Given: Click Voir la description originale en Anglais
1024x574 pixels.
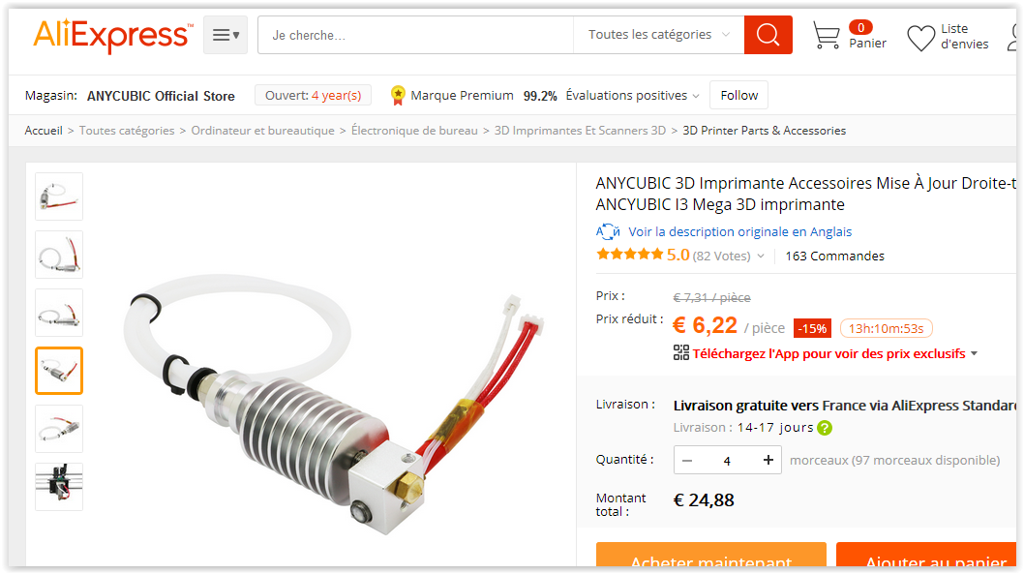Looking at the screenshot, I should (x=739, y=231).
